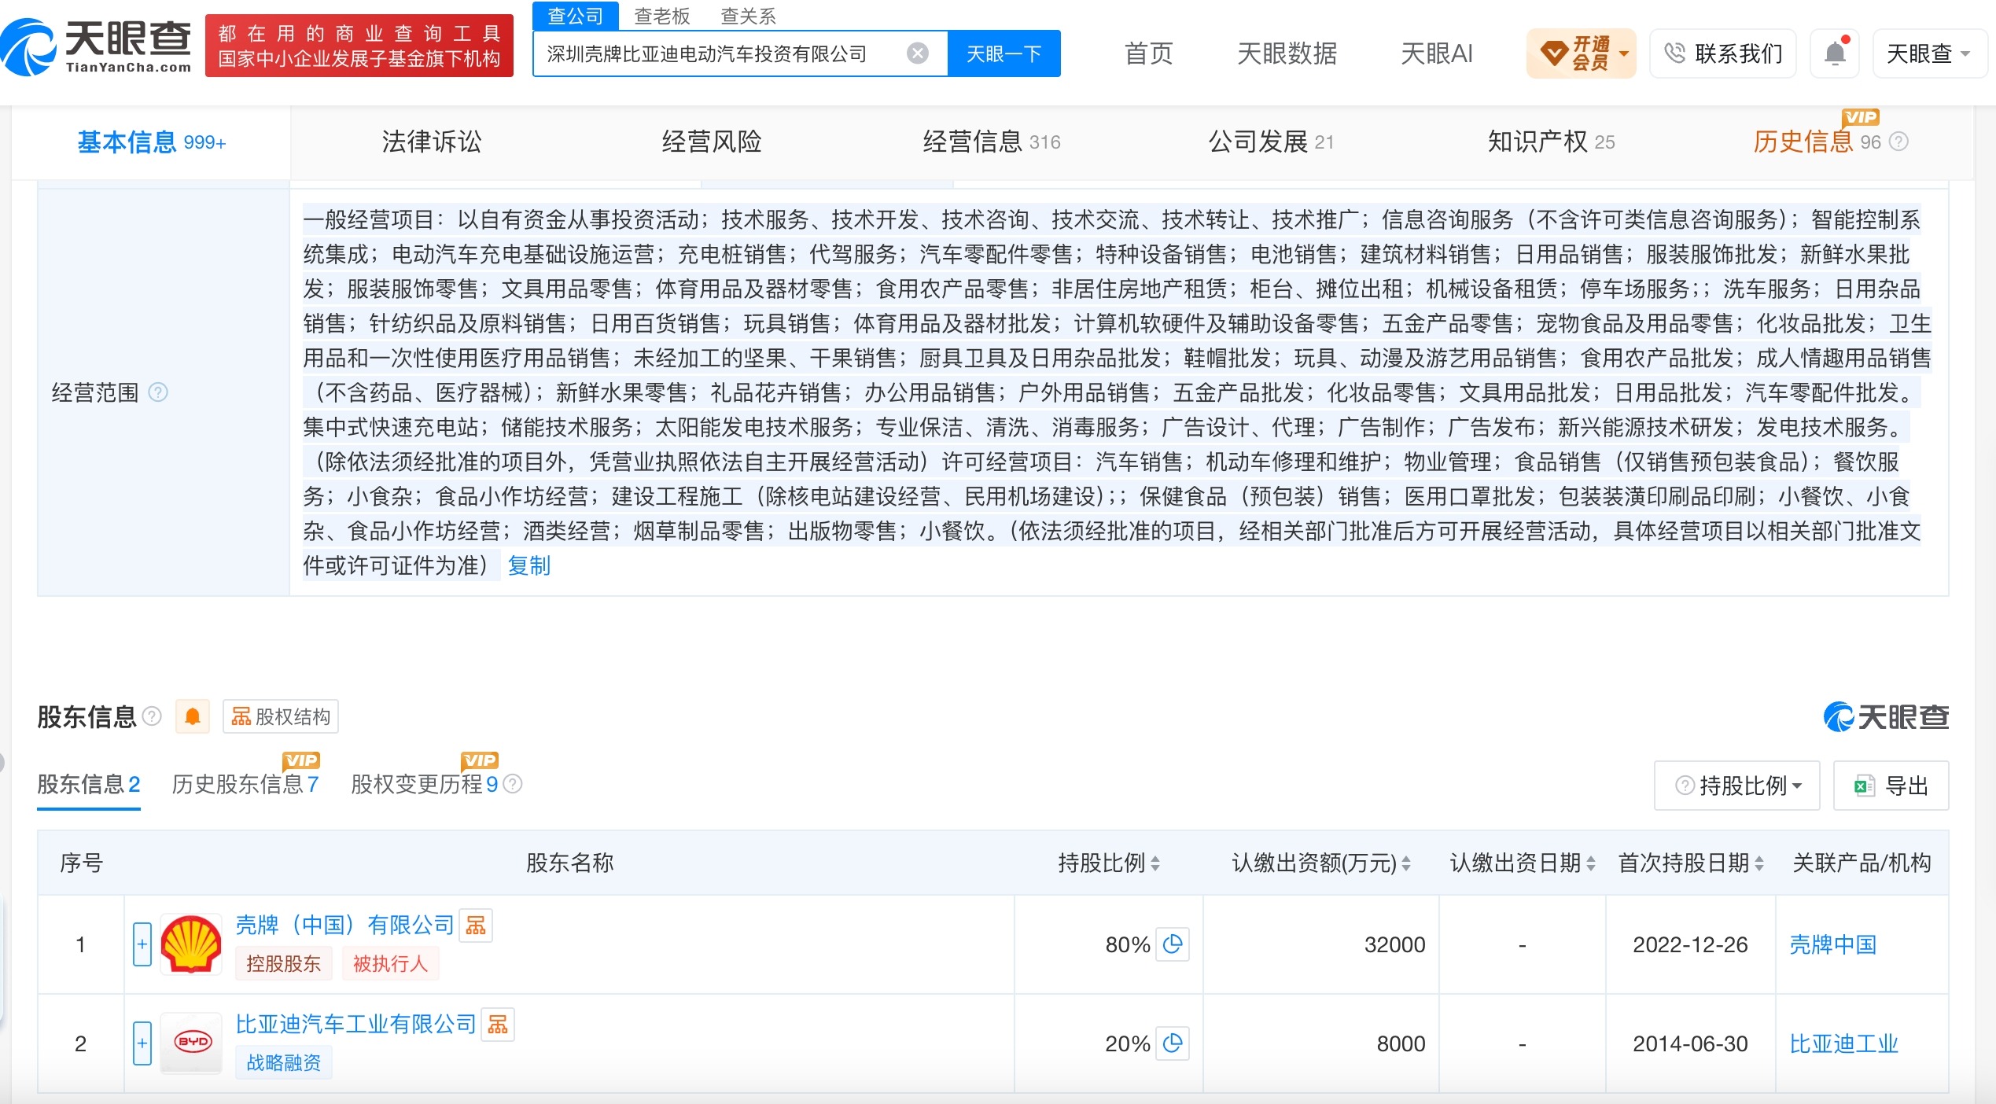This screenshot has height=1104, width=1996.
Task: Open 壳牌（中国）有限公司 shareholder link
Action: tap(345, 925)
